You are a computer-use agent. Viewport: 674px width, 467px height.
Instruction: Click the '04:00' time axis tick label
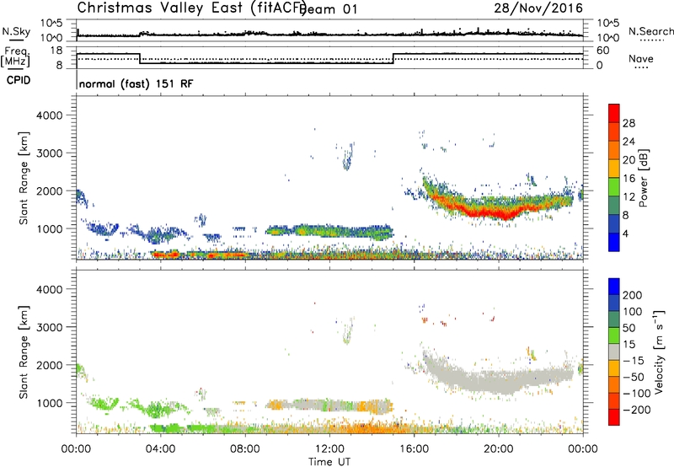click(160, 449)
